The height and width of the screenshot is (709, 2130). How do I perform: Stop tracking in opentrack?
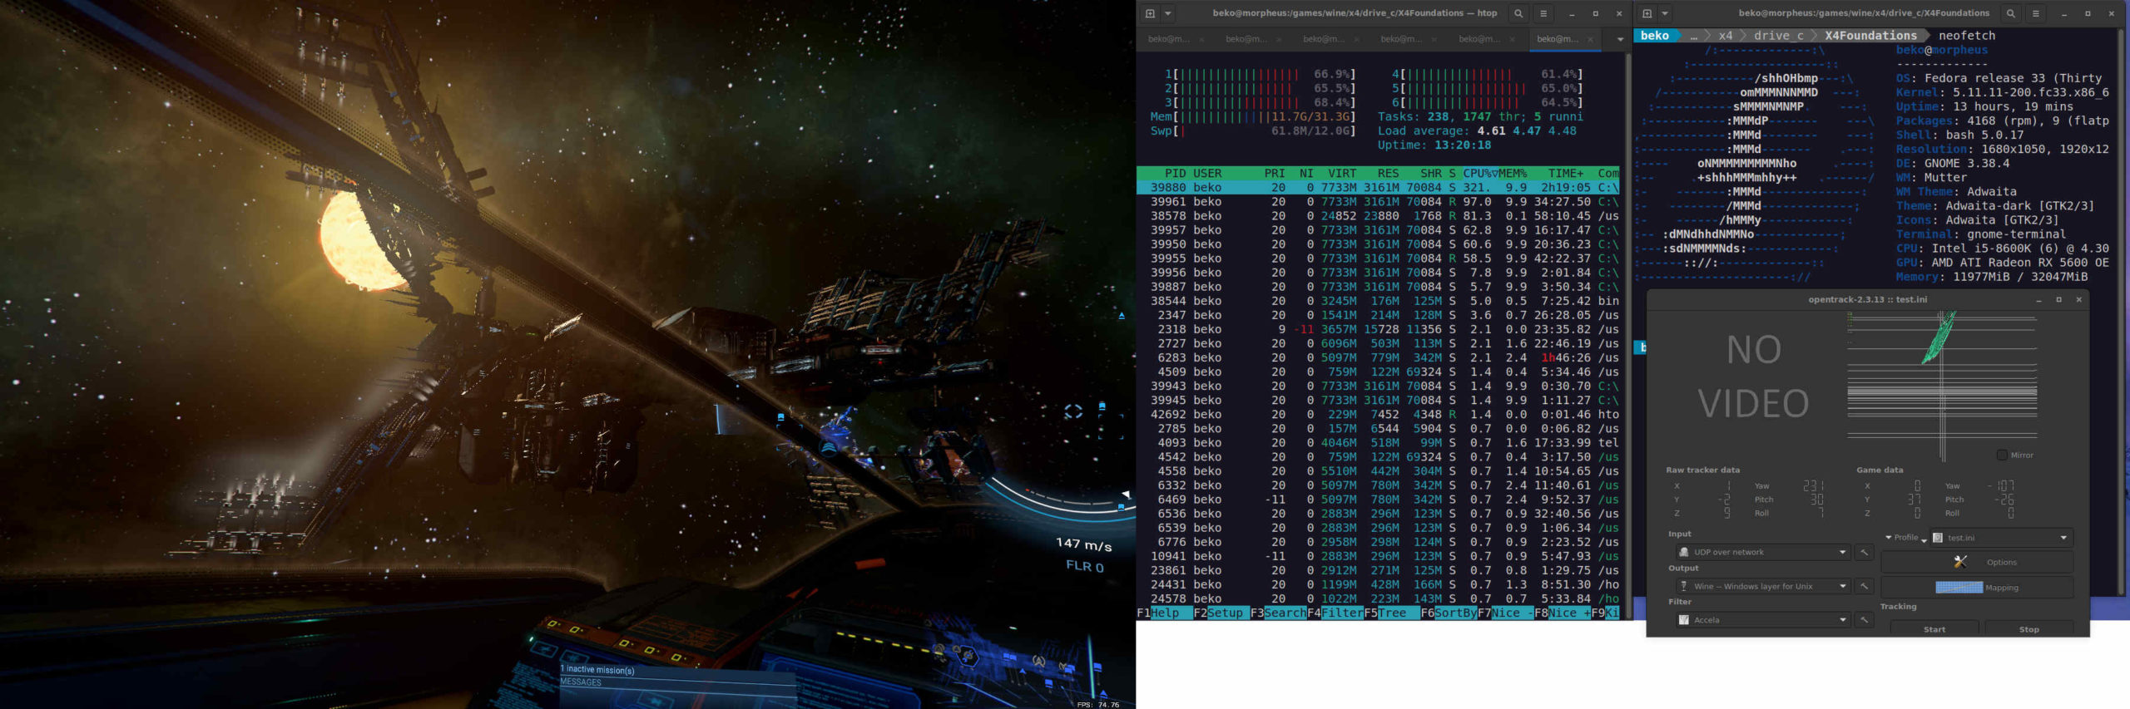coord(2029,629)
